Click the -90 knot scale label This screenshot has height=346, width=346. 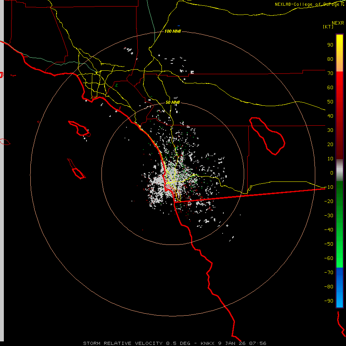[329, 301]
